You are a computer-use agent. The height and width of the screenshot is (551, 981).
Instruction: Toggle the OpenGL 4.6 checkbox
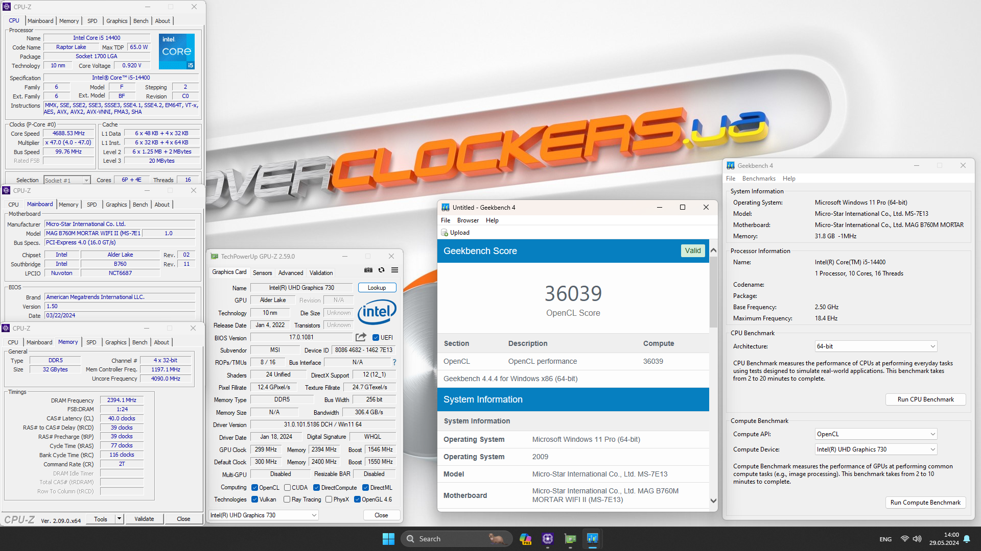[357, 499]
